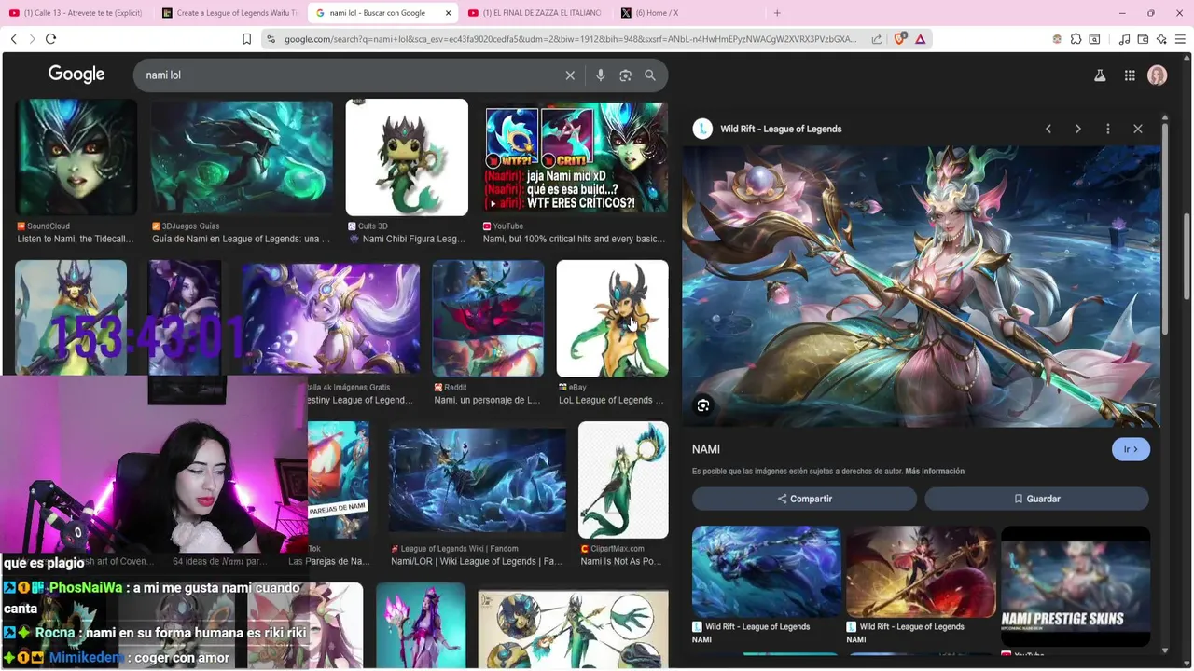Switch to League of Legends Waifu tab
The image size is (1194, 671).
[229, 13]
